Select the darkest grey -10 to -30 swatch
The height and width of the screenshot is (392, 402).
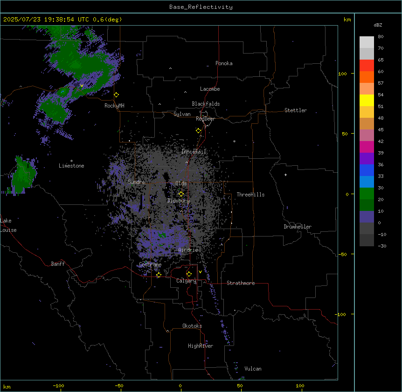(x=367, y=240)
